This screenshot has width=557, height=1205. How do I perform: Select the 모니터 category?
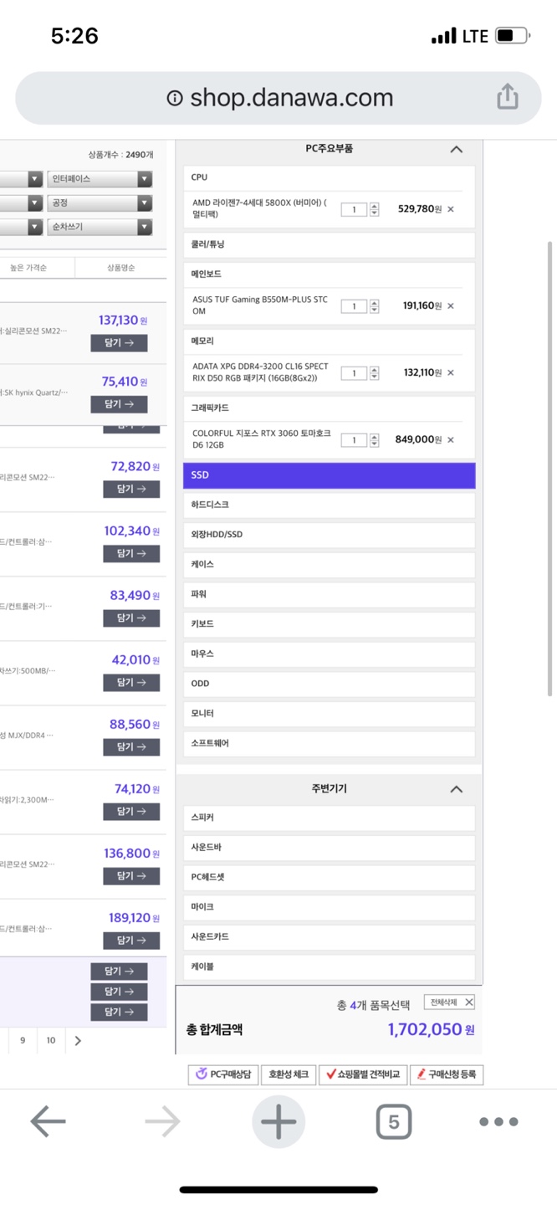coord(329,714)
